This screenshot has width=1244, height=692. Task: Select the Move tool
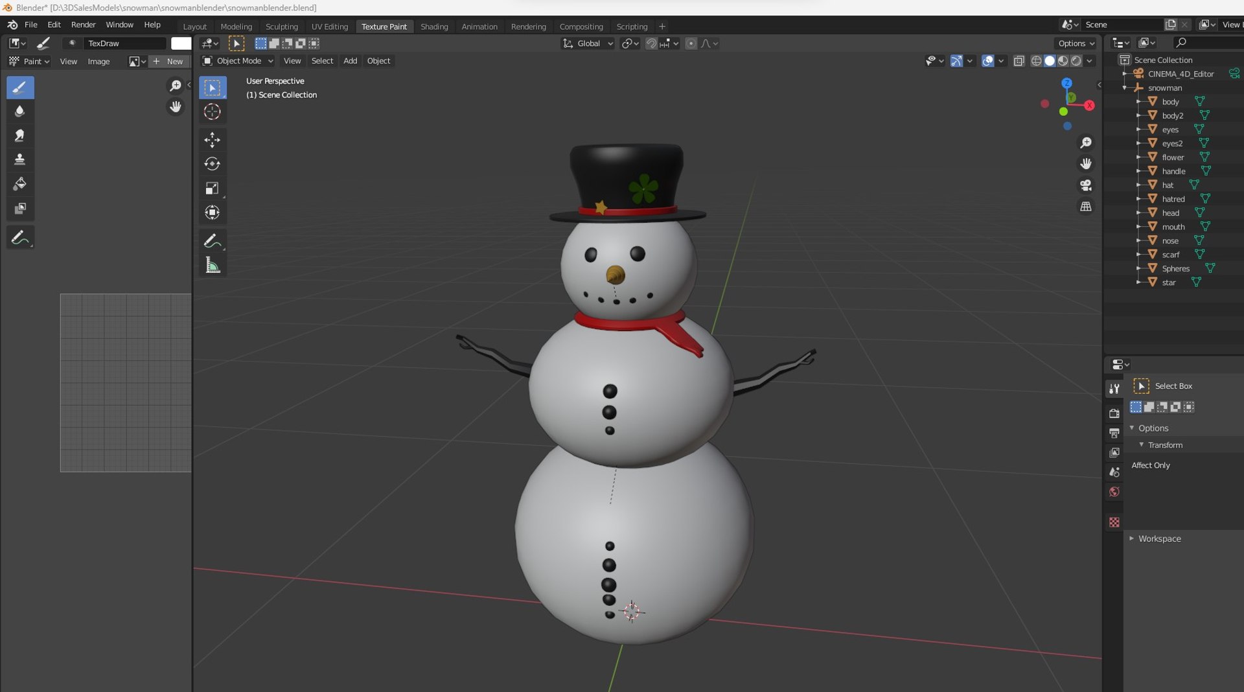click(x=213, y=139)
